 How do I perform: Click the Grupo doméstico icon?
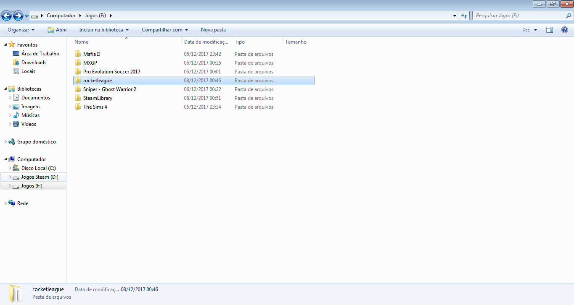(12, 142)
